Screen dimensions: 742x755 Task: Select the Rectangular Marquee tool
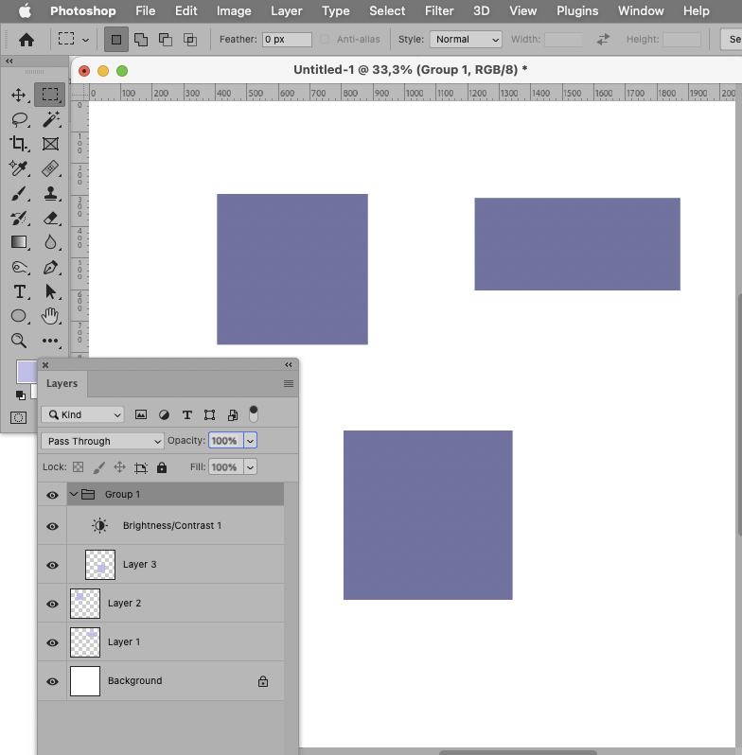coord(49,95)
